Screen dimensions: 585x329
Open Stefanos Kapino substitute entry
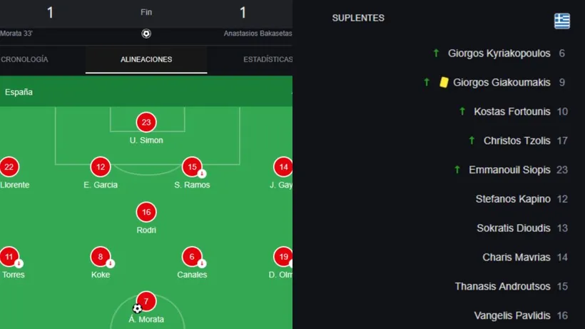[x=512, y=199]
